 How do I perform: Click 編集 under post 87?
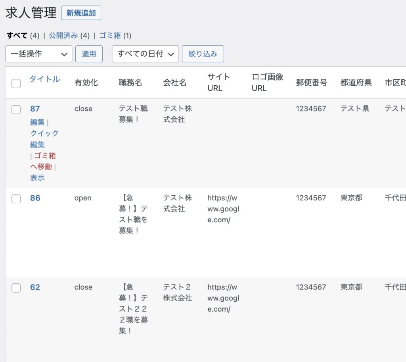pos(37,122)
